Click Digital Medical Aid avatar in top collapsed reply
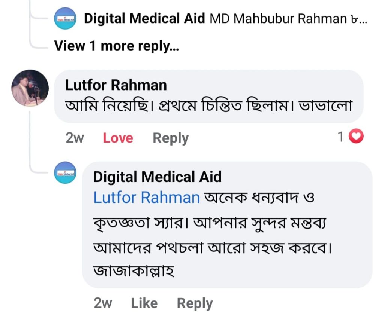The height and width of the screenshot is (312, 384). coord(65,18)
